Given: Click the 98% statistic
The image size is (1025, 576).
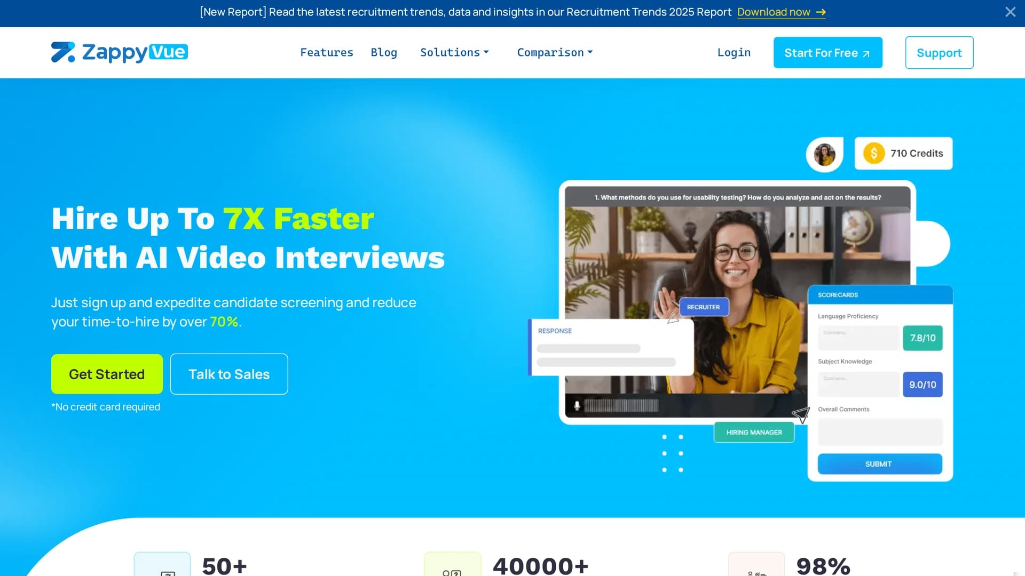Looking at the screenshot, I should point(823,565).
